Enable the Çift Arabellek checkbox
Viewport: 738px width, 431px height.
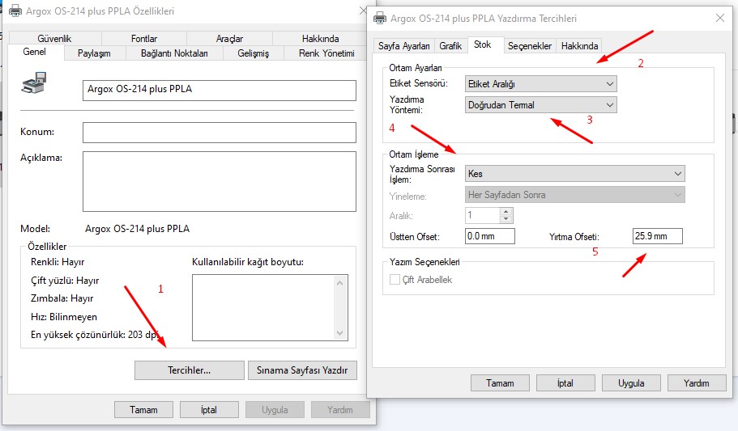click(x=395, y=280)
